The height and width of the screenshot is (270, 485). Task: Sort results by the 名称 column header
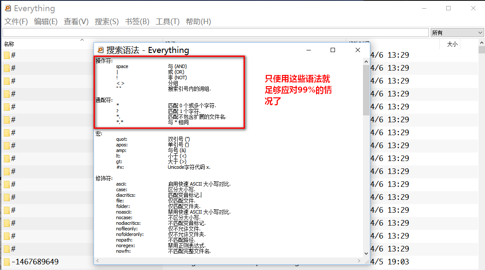coord(9,44)
